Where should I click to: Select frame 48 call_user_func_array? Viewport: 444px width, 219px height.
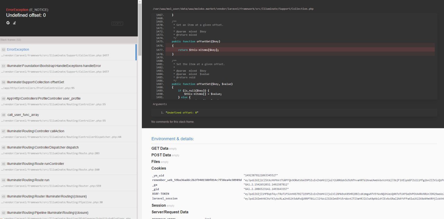(68, 117)
